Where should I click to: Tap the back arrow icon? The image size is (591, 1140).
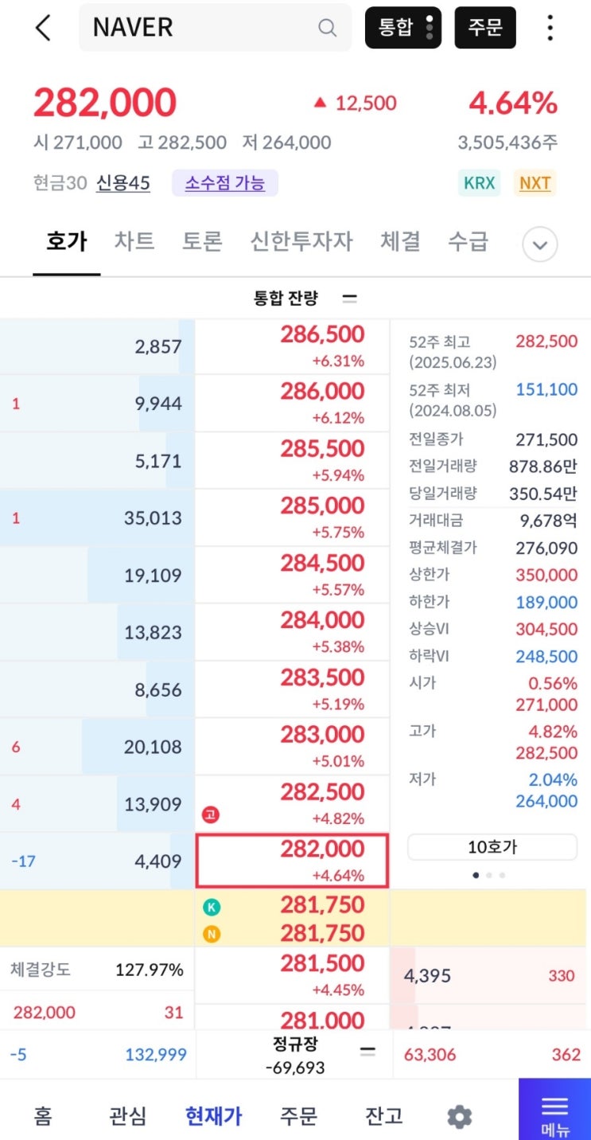(43, 28)
